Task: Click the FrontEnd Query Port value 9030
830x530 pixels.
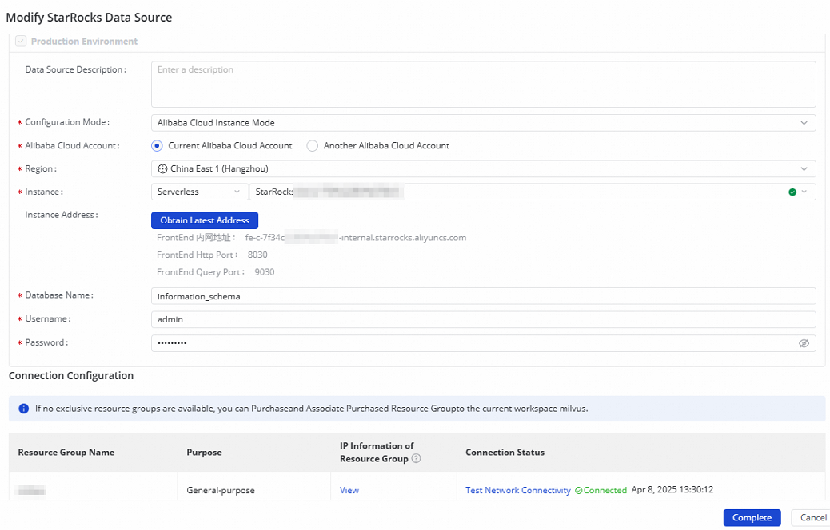Action: [265, 272]
